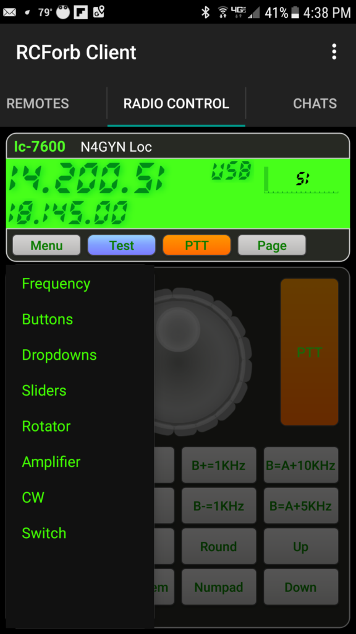Tap the Ic-7600 radio name

(40, 146)
